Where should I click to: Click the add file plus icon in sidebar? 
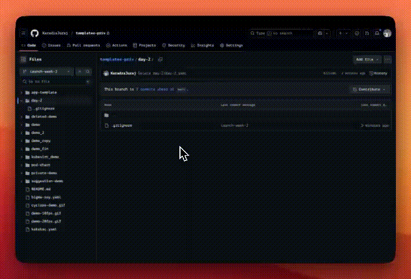[x=80, y=71]
